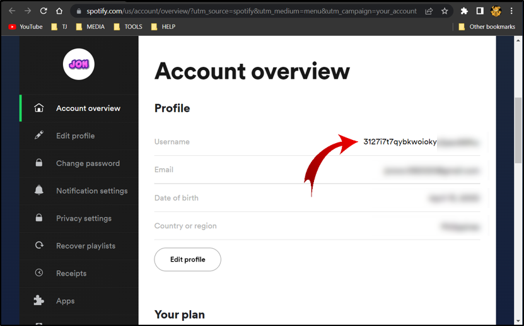Screen dimensions: 524x326
Task: Open the YouTube bookmark
Action: (x=26, y=27)
